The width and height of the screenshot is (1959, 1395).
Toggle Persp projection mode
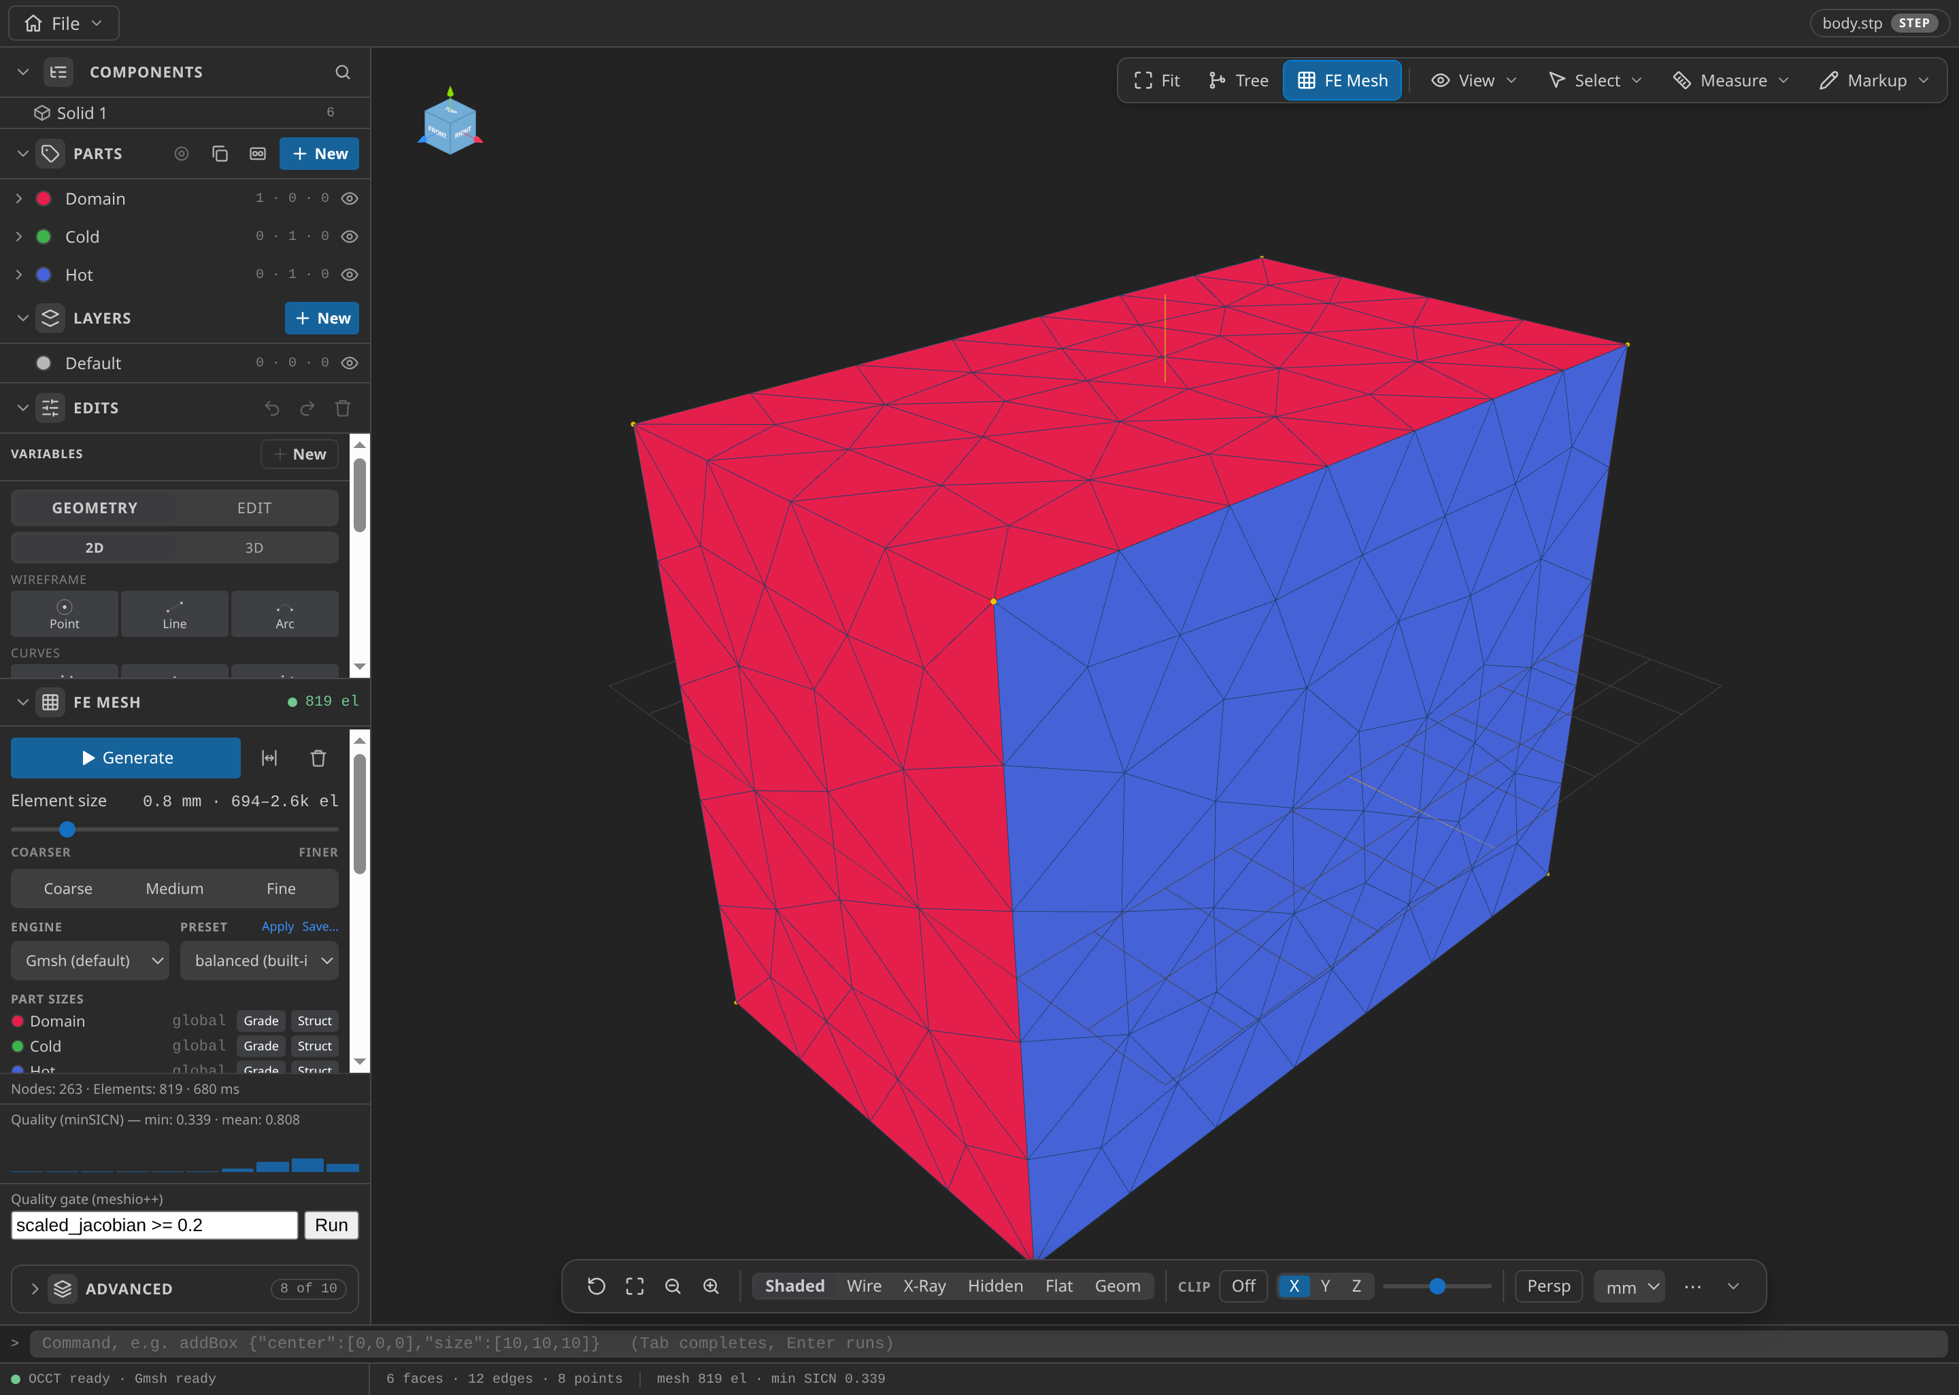coord(1548,1286)
